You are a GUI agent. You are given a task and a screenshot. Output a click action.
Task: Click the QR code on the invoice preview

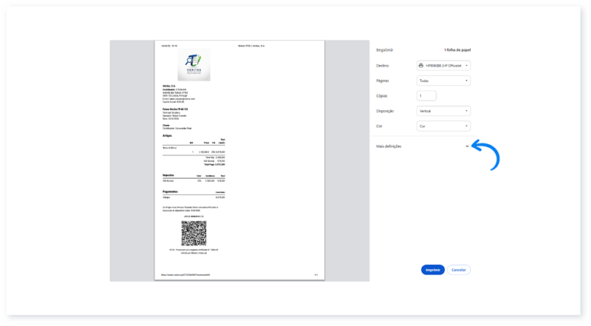click(x=194, y=233)
